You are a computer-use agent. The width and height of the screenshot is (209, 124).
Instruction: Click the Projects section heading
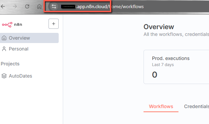10,64
